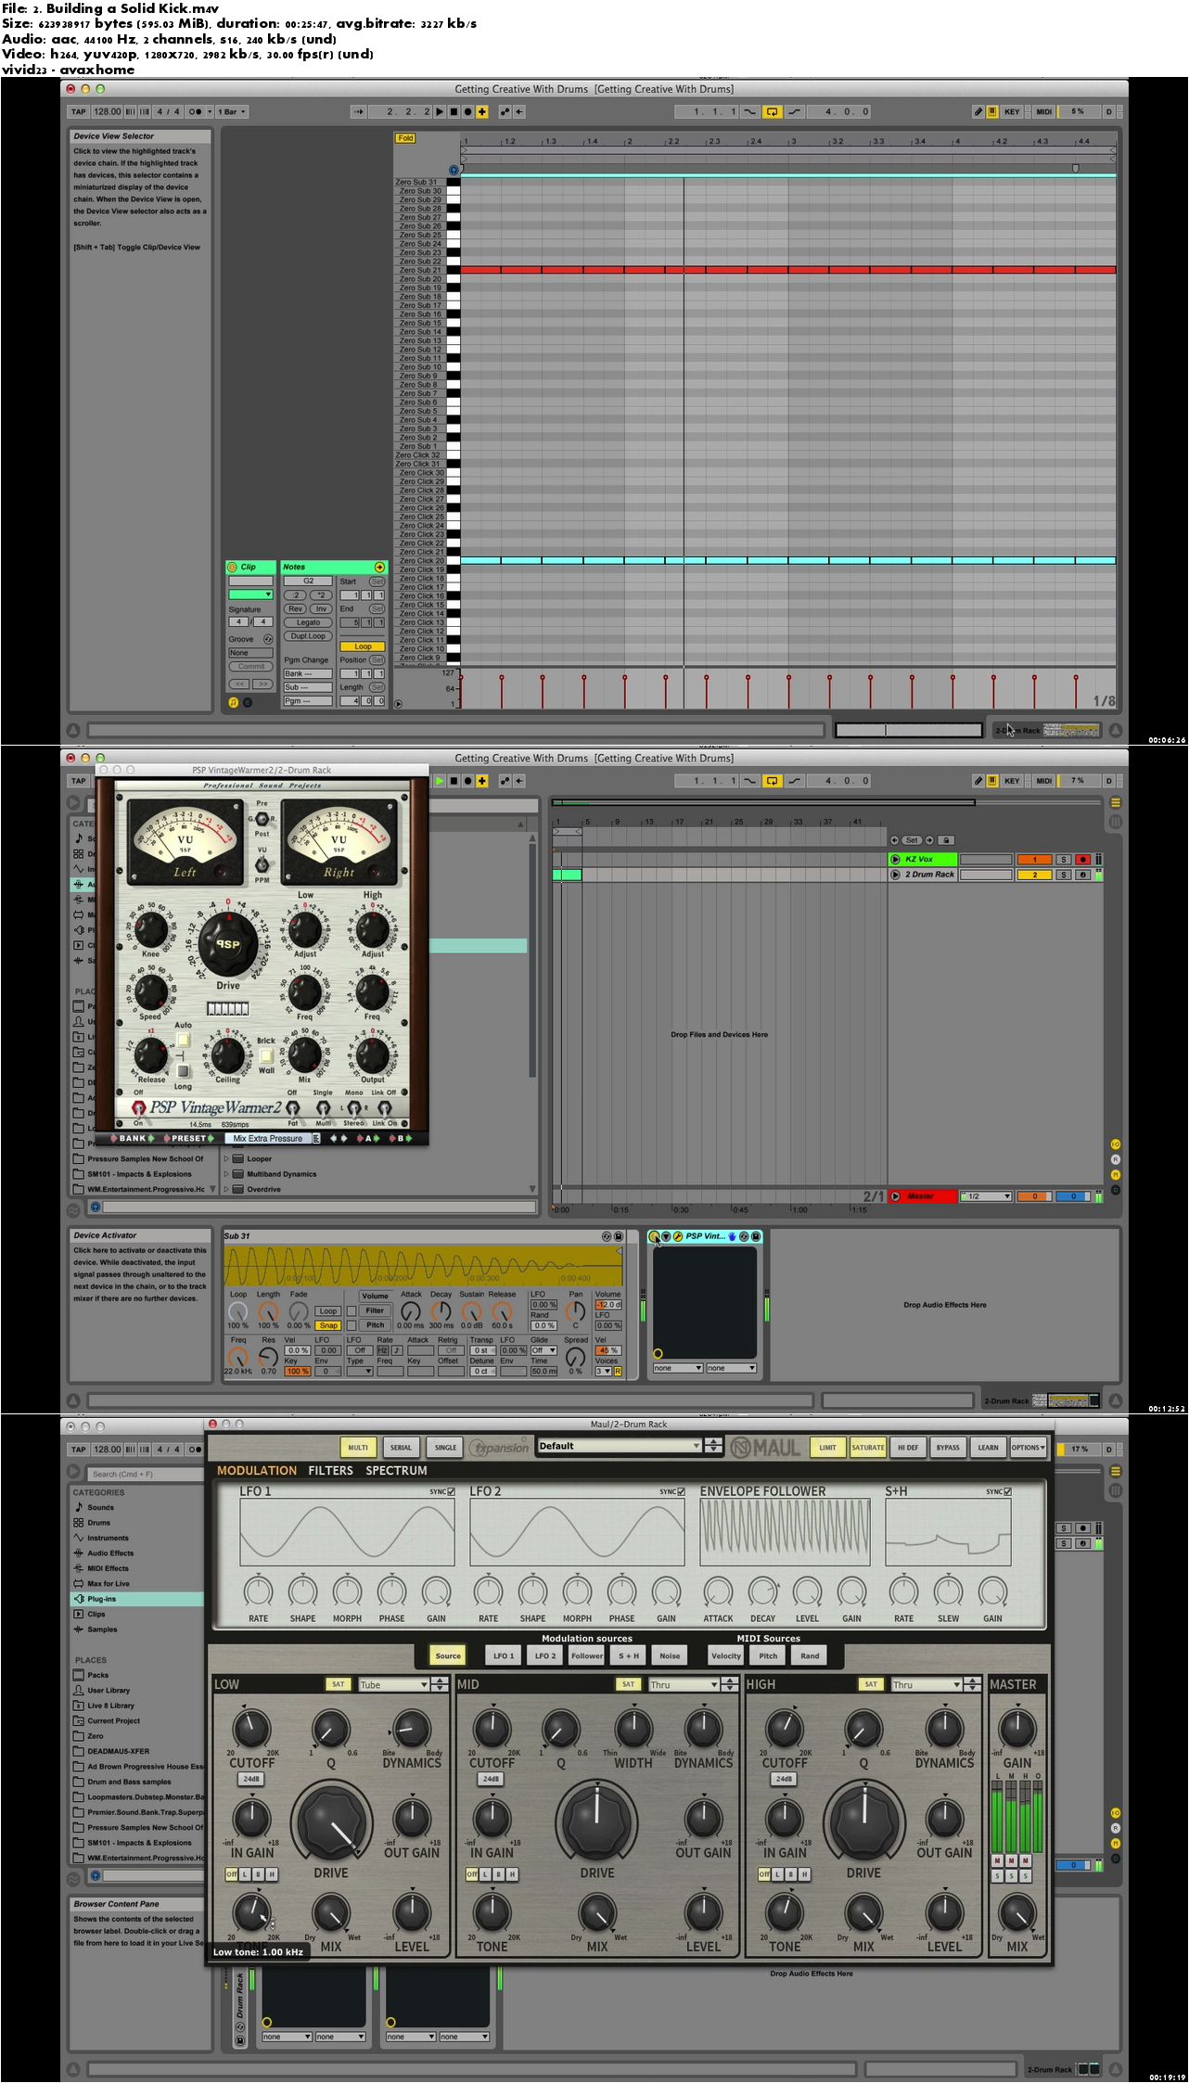The width and height of the screenshot is (1189, 2083).
Task: Toggle the S+H SYNC checkbox
Action: tap(1007, 1491)
